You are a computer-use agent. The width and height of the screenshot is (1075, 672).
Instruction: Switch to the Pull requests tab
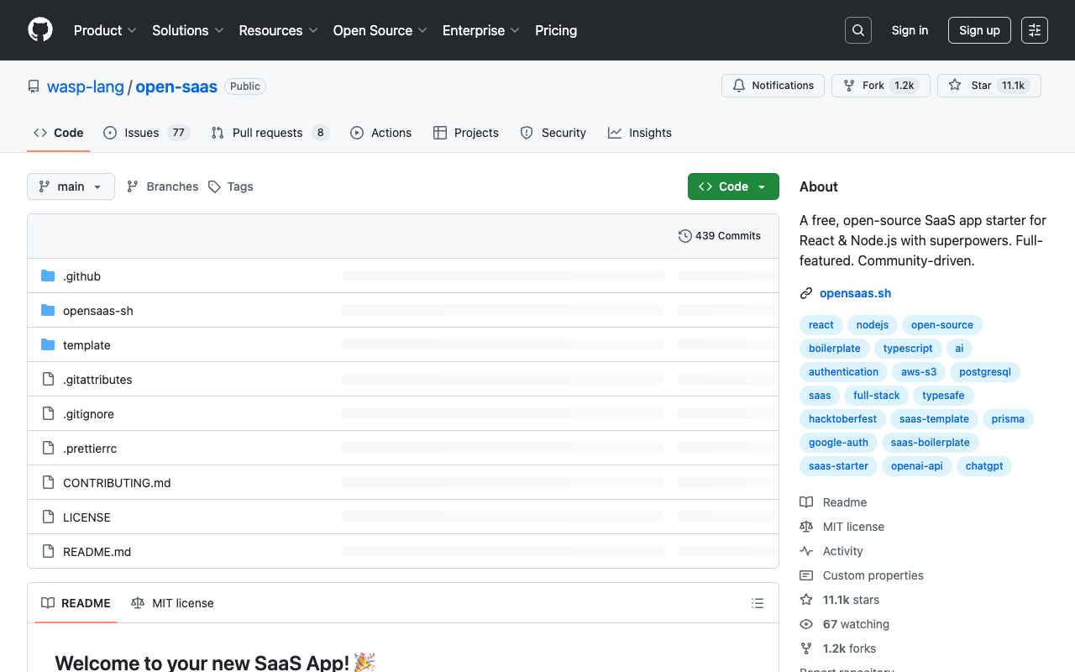(x=270, y=133)
